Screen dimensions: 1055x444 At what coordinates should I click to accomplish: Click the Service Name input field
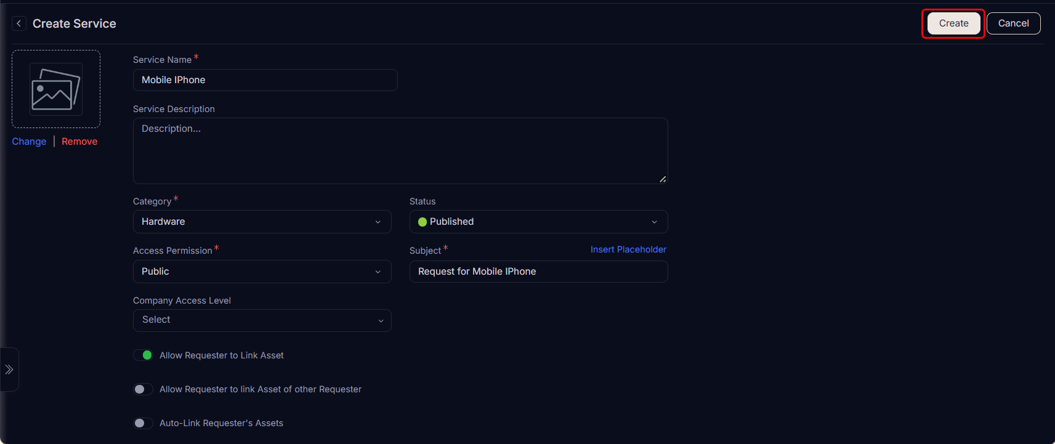265,80
